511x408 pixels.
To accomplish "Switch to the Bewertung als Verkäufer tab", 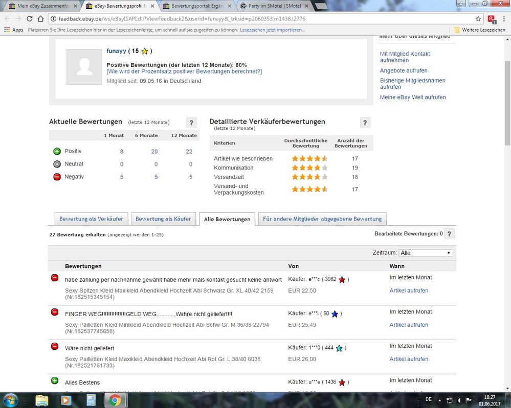I will click(91, 219).
